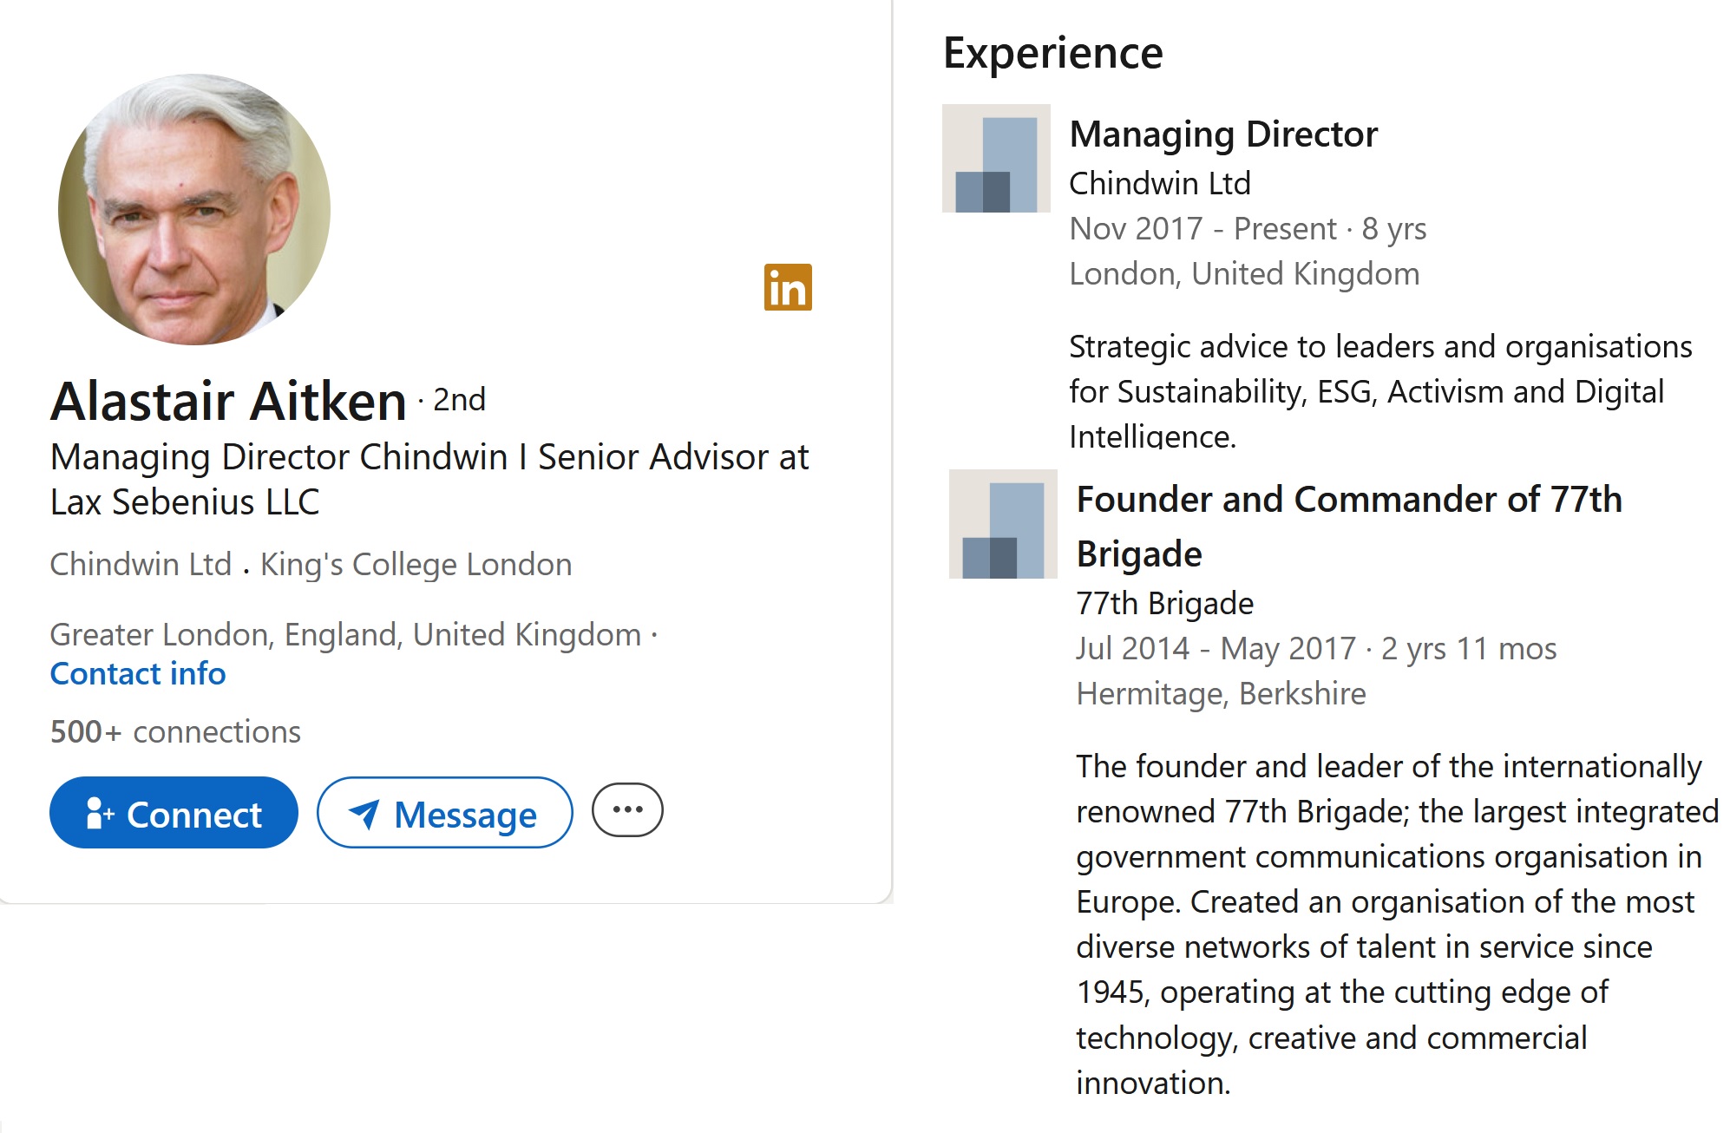Click the 77th Brigade company logo
This screenshot has height=1133, width=1730.
click(x=1003, y=524)
